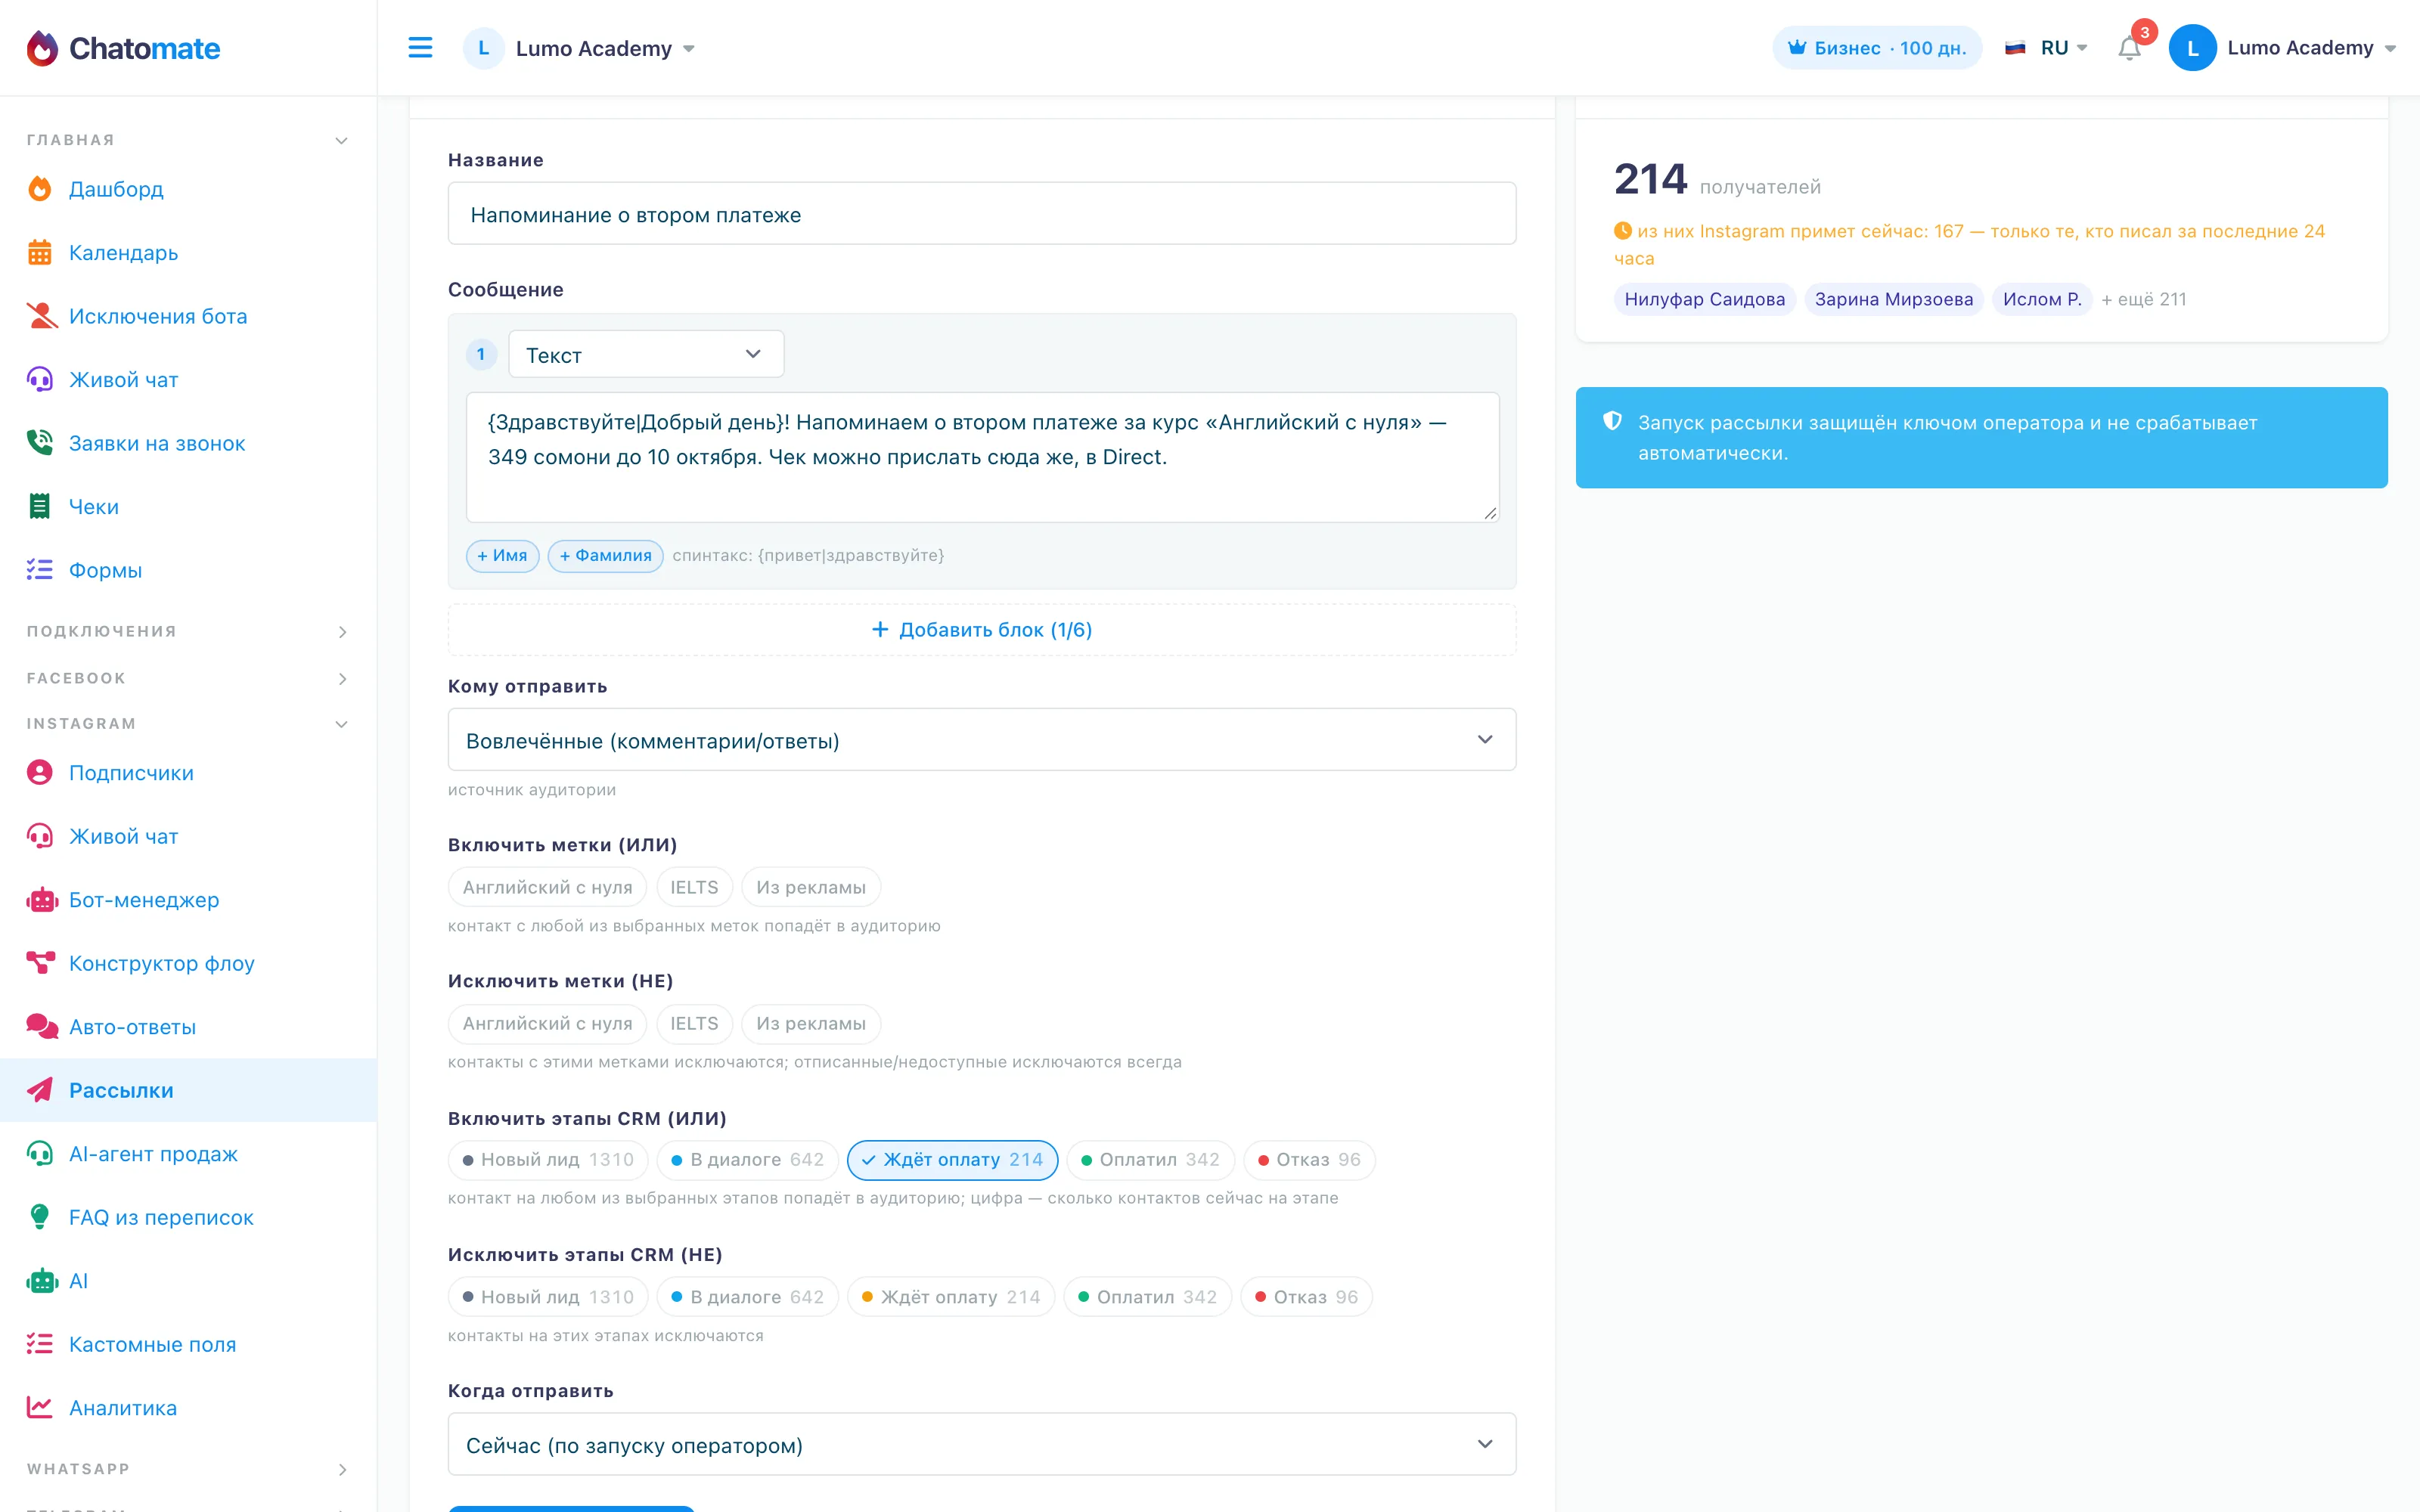Open Авто-ответы chat bubbles icon
Screen dimensions: 2420x1512
(x=41, y=1027)
